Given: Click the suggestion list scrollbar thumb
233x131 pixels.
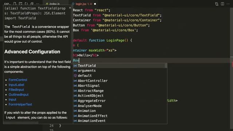Looking at the screenshot, I should 166,65.
